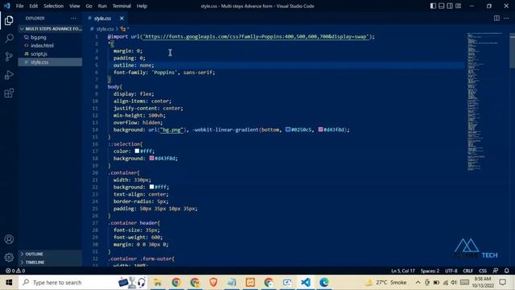Viewport: 515px width, 290px height.
Task: Click the #fff swatch on line 22
Action: pos(152,187)
